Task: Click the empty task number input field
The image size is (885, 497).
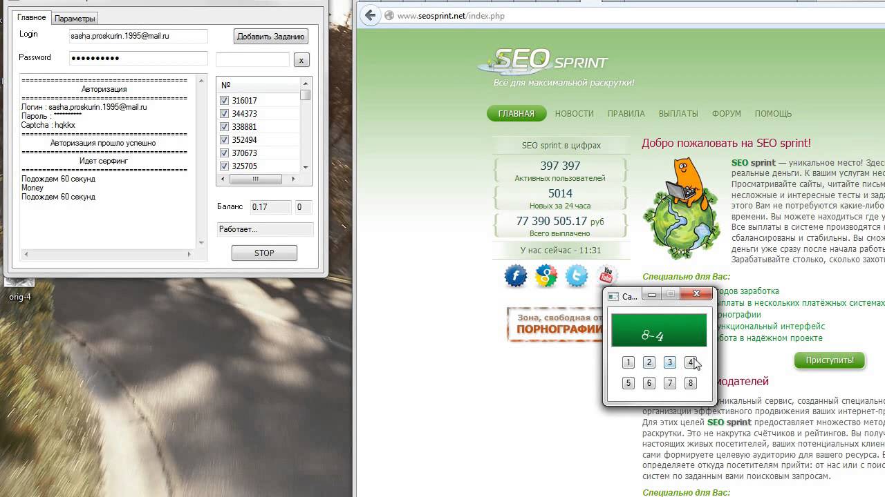Action: pyautogui.click(x=252, y=61)
